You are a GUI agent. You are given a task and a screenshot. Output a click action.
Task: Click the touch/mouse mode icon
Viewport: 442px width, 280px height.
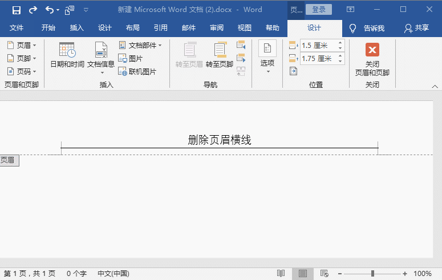click(x=70, y=10)
